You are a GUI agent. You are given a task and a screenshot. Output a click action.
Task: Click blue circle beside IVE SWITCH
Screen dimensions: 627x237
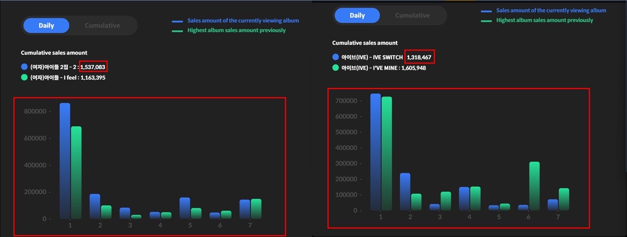(x=335, y=57)
